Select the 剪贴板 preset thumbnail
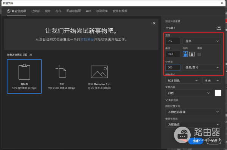The width and height of the screenshot is (227, 150). (24, 77)
